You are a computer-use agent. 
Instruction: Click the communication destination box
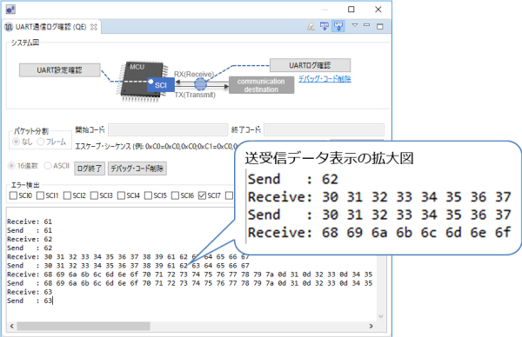(x=261, y=85)
